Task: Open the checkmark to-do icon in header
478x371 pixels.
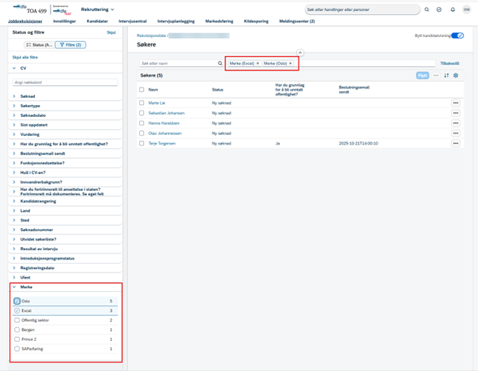Action: [x=439, y=9]
